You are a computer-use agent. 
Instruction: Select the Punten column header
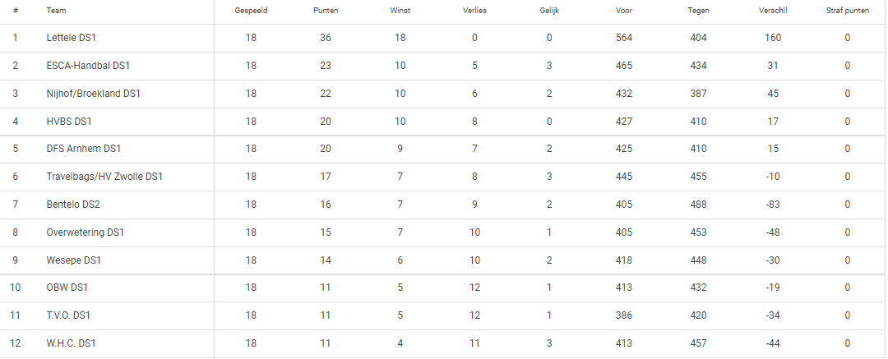click(x=326, y=11)
